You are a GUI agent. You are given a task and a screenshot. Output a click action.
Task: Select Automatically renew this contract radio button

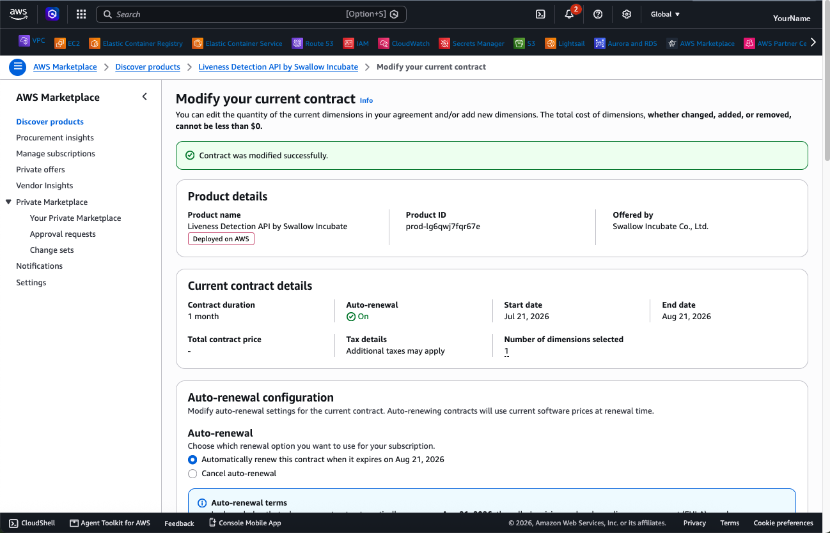[x=192, y=460]
